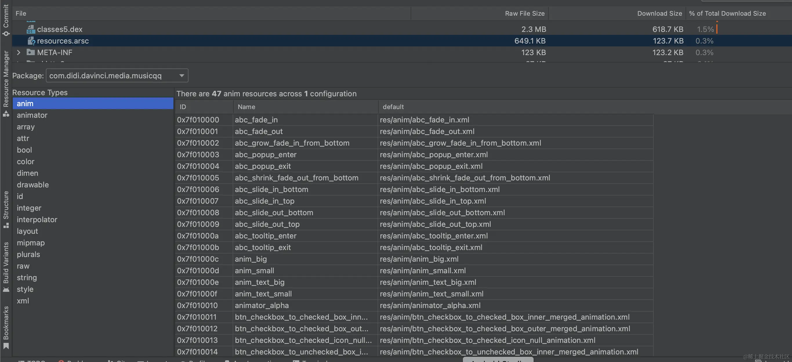792x362 pixels.
Task: Click the 649.1 KB raw file size value
Action: [x=530, y=41]
